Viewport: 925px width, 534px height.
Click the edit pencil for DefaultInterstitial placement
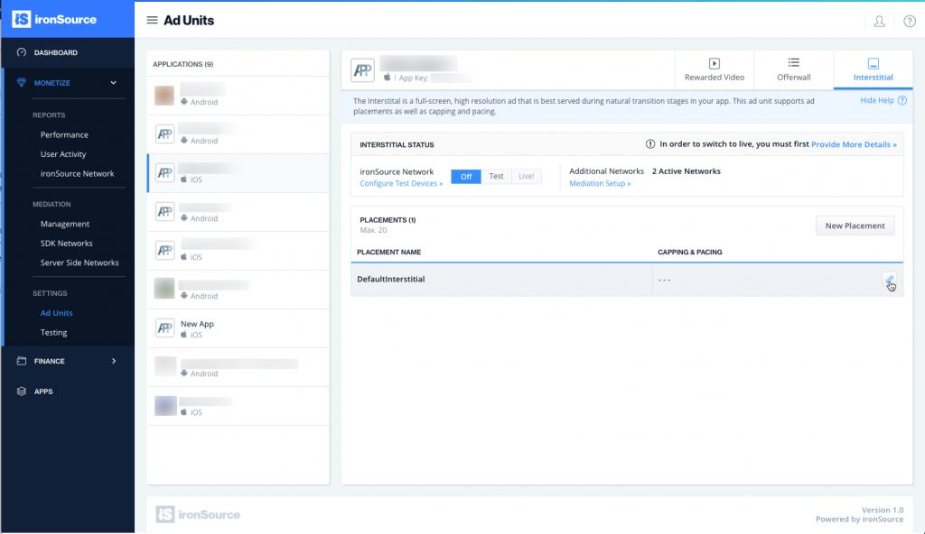coord(889,280)
